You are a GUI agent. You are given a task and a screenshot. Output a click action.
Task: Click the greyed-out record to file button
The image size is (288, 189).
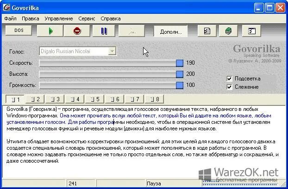tap(131, 31)
